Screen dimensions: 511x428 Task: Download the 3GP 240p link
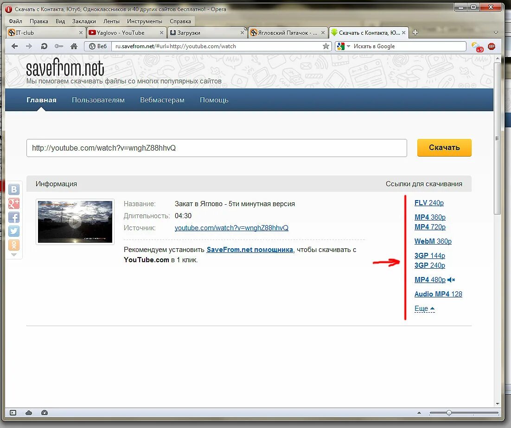click(x=429, y=265)
